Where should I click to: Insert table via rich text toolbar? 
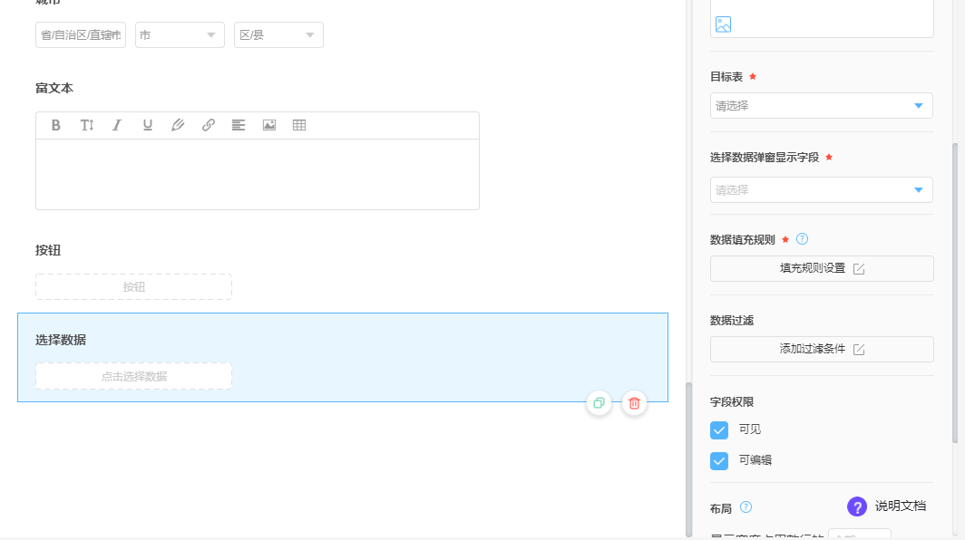(x=299, y=125)
